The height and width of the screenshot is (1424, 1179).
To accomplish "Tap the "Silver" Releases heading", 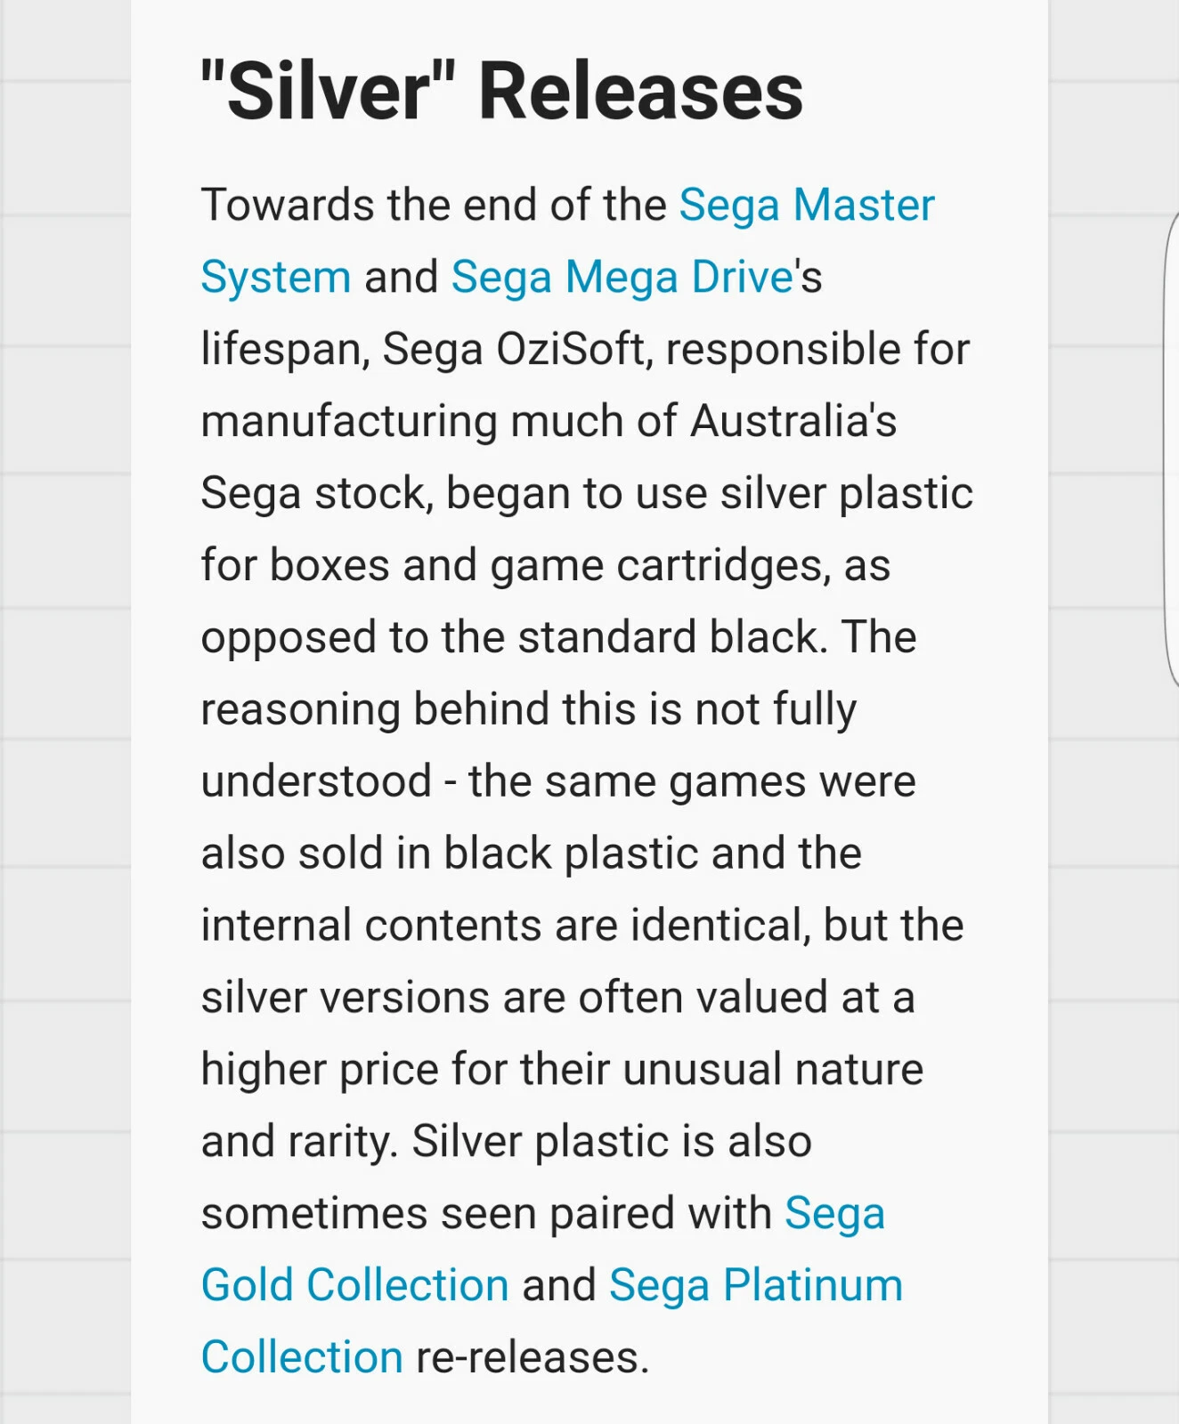I will coord(501,91).
